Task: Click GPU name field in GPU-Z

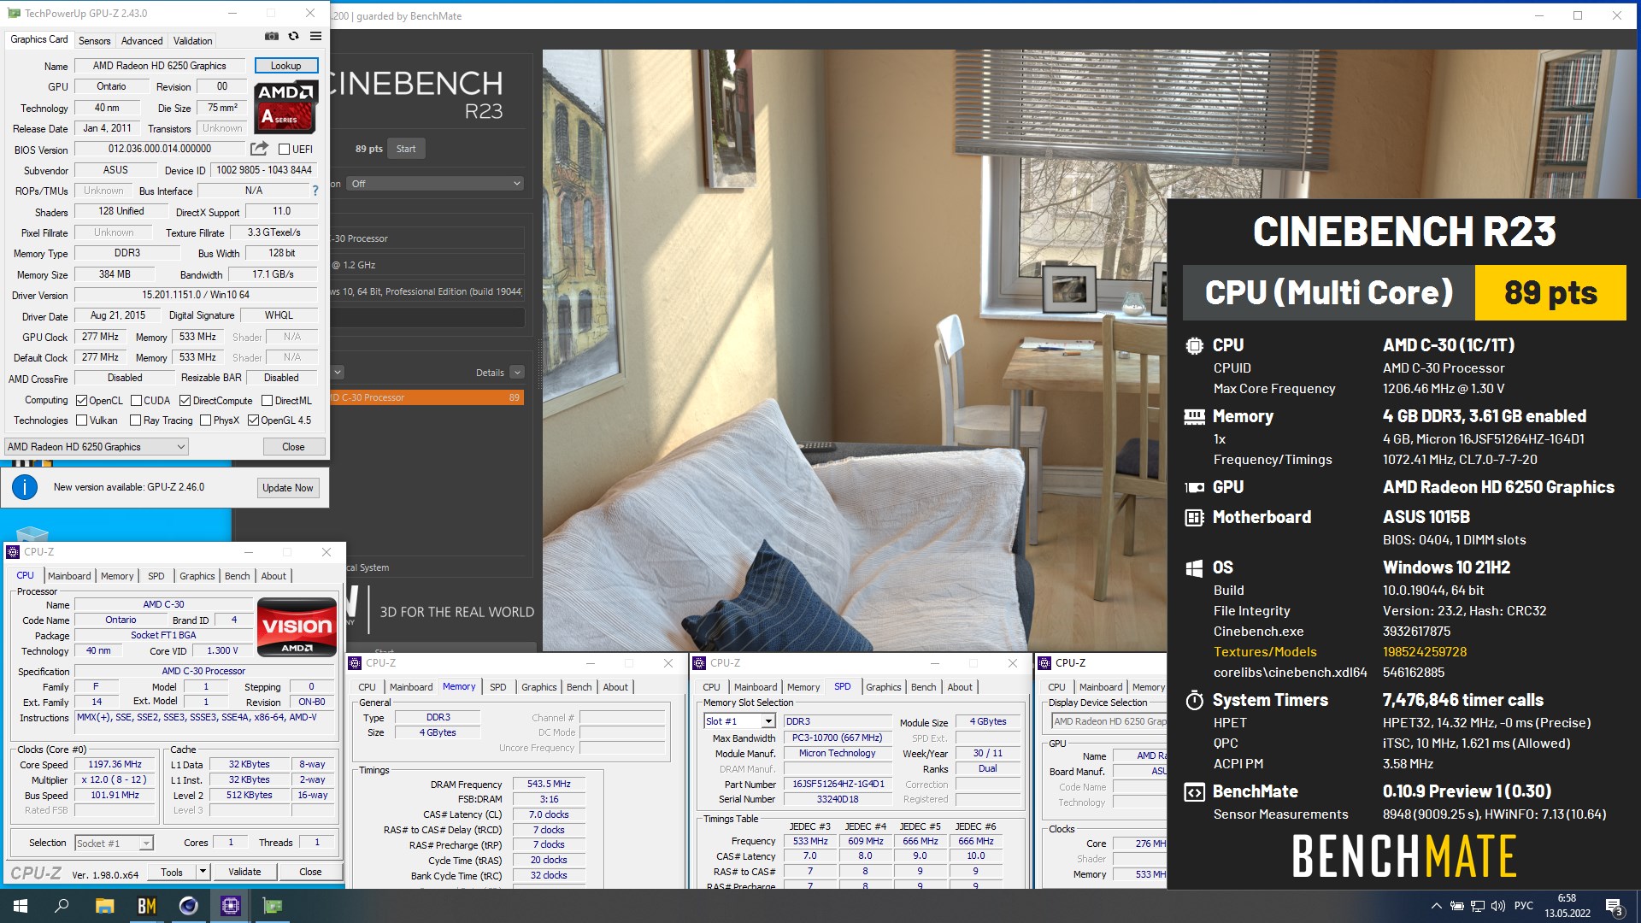Action: click(x=160, y=66)
